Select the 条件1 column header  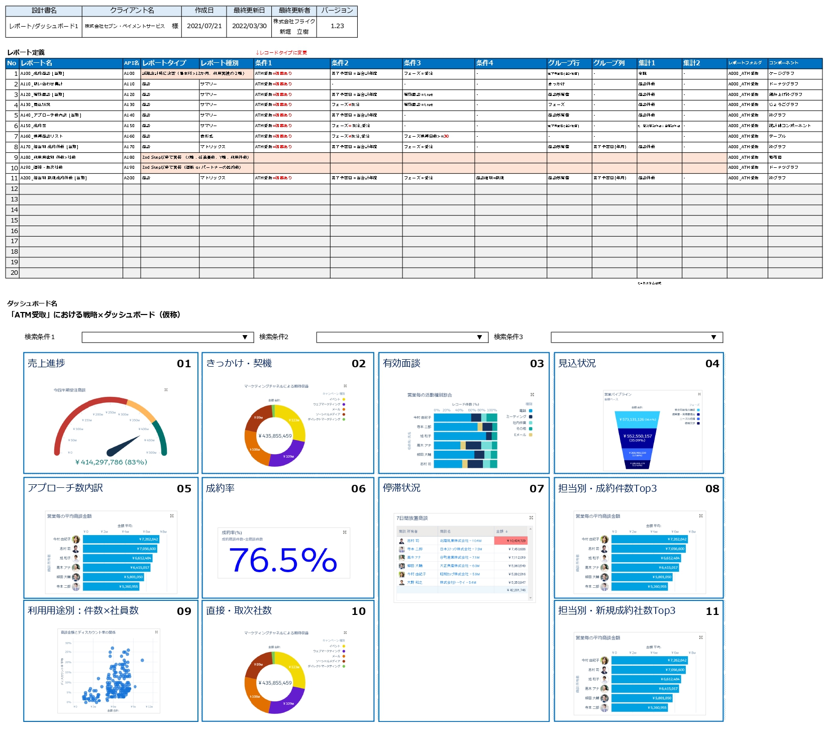(291, 63)
